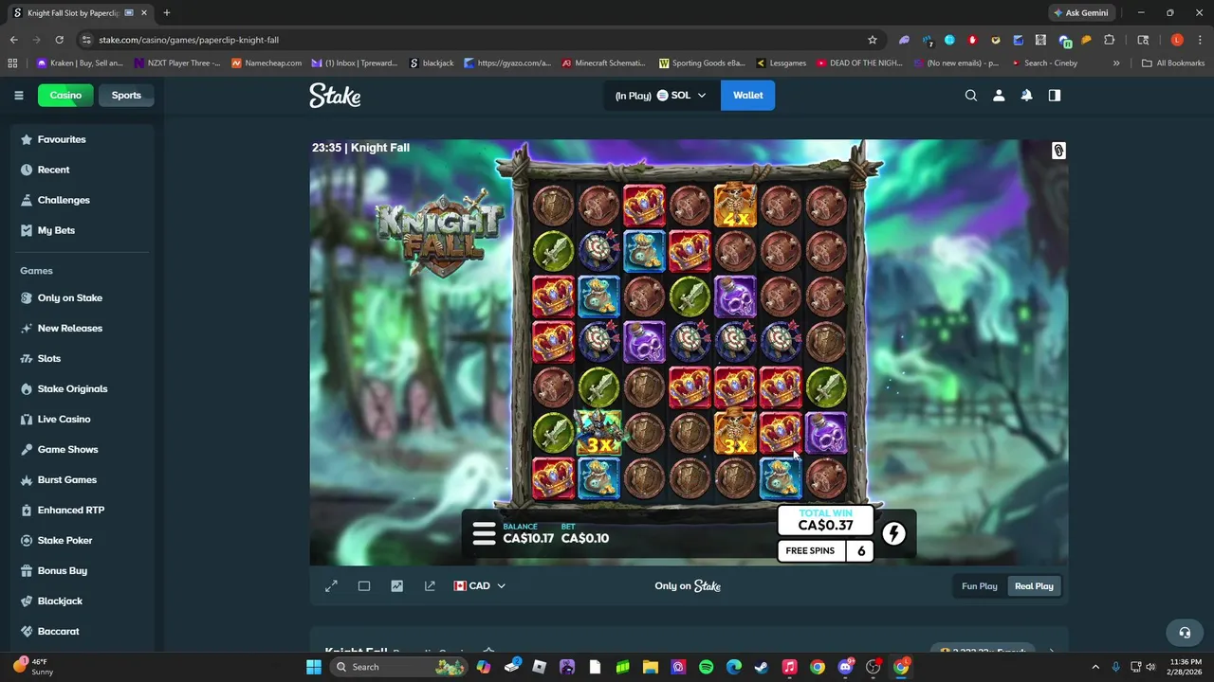Pop out the game window
This screenshot has width=1214, height=682.
[x=430, y=586]
